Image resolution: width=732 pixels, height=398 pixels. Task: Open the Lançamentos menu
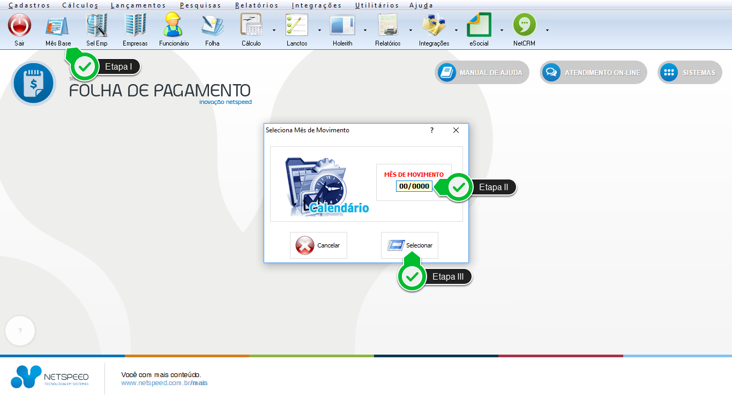point(139,5)
